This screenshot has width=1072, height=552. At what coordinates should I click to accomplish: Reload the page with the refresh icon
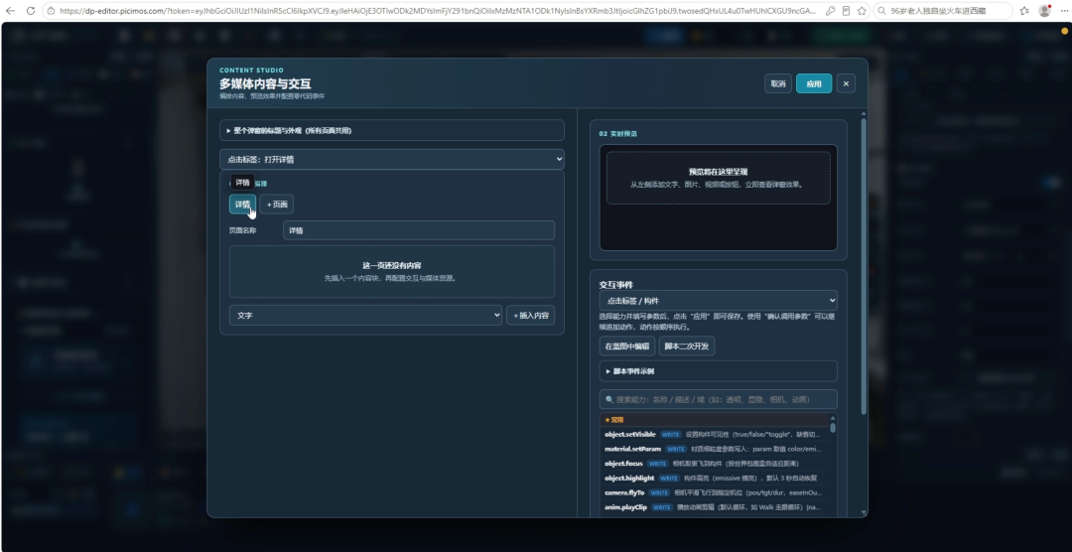coord(31,11)
